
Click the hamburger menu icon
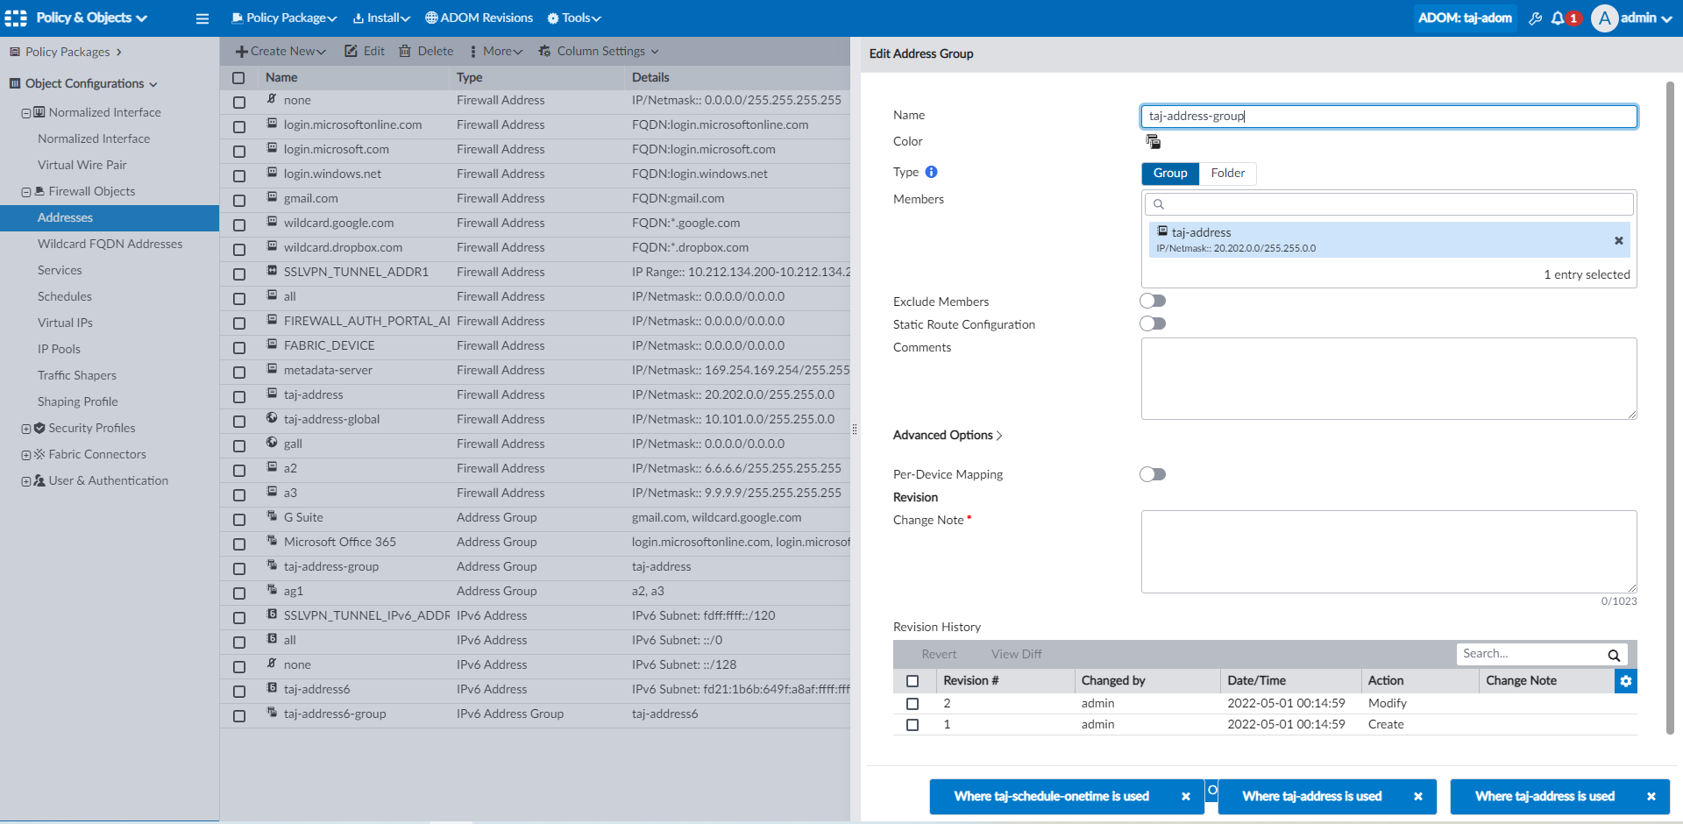[202, 18]
